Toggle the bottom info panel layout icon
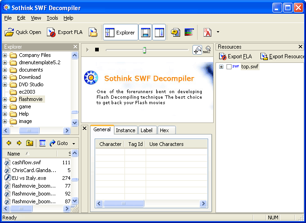Screen dimensions: 306x223 145,32
